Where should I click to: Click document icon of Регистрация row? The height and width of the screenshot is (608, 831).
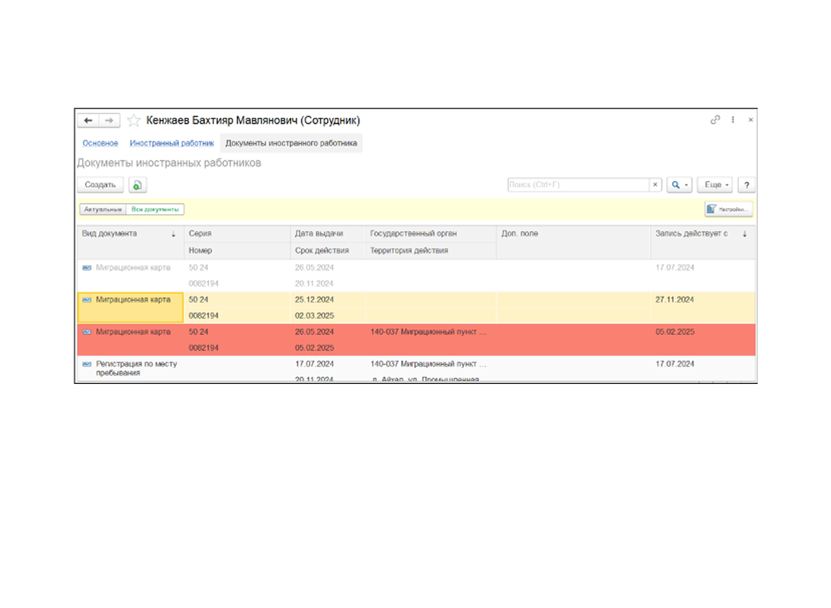[87, 364]
